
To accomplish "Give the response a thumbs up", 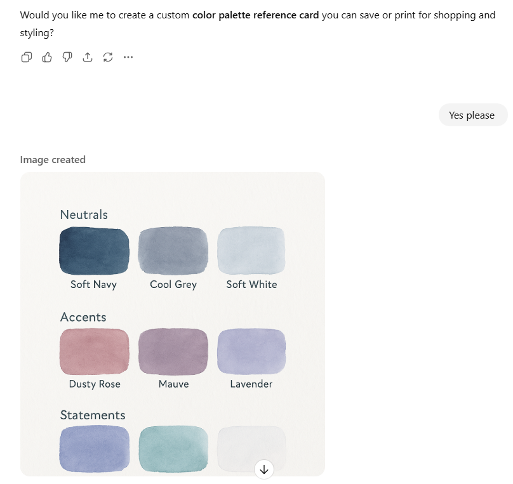I will pyautogui.click(x=47, y=58).
